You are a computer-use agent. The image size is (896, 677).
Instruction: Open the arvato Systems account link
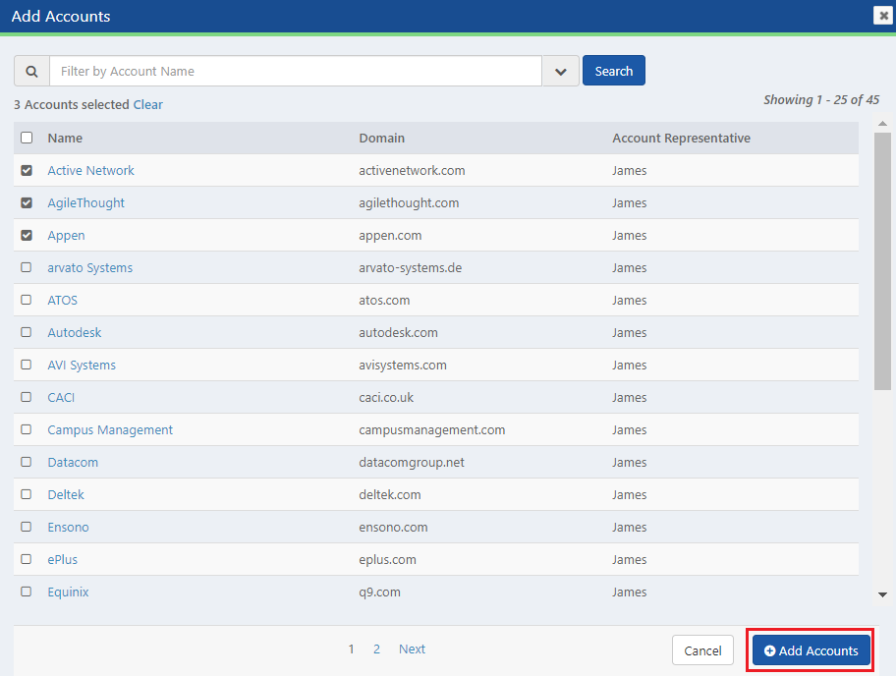(89, 268)
